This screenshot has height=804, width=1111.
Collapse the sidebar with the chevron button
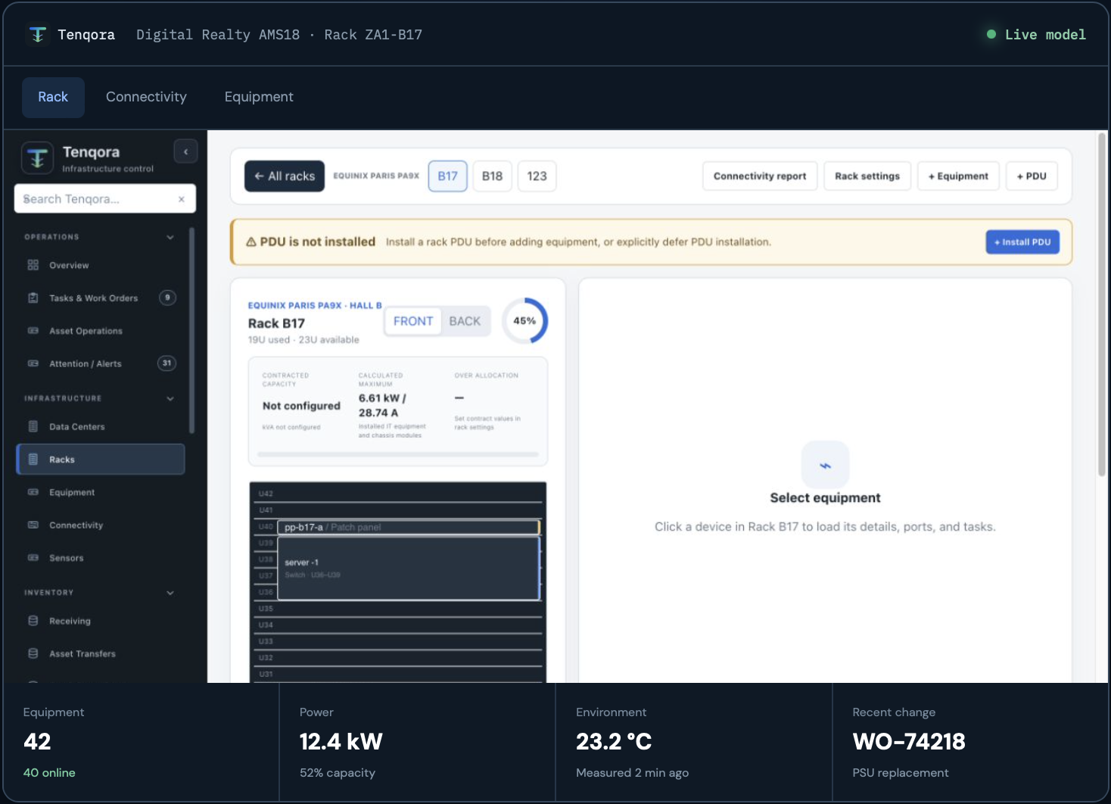tap(185, 151)
